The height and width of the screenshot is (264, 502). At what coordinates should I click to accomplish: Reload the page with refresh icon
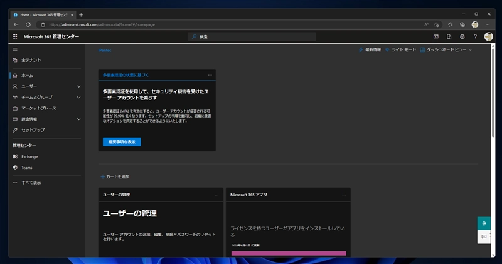click(28, 24)
